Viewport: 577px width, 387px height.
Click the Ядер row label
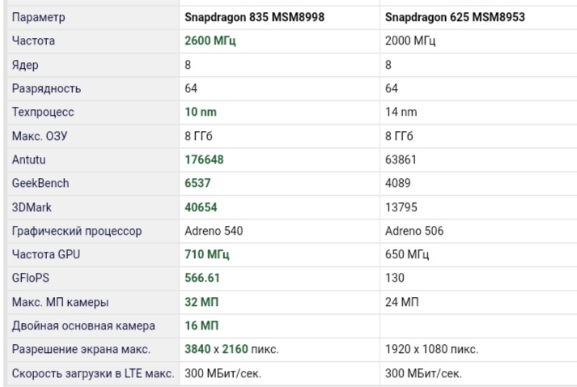[25, 65]
